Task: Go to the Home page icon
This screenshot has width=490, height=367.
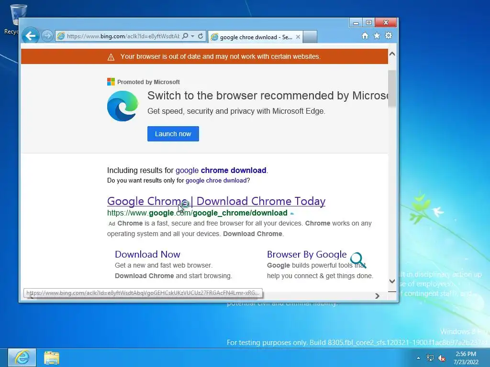Action: pyautogui.click(x=365, y=36)
